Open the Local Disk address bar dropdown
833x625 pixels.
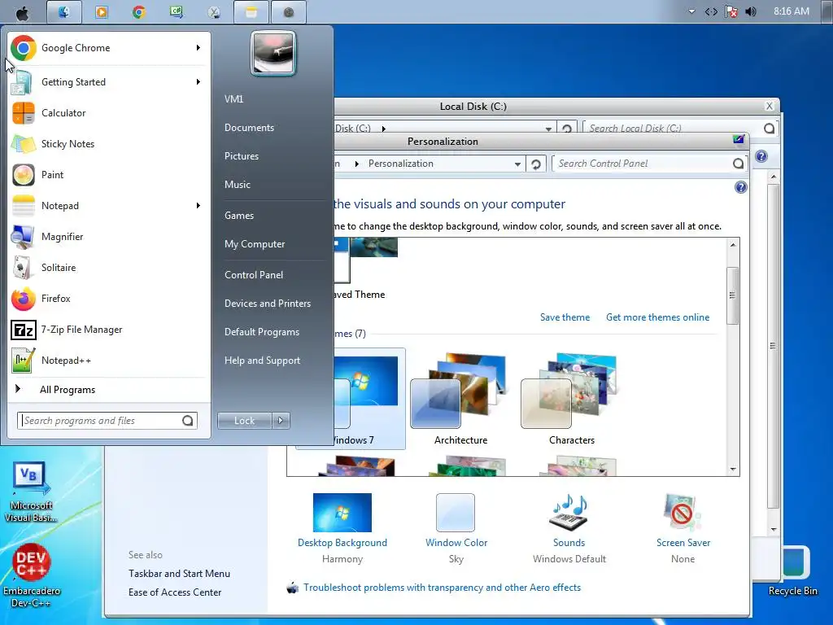tap(548, 129)
